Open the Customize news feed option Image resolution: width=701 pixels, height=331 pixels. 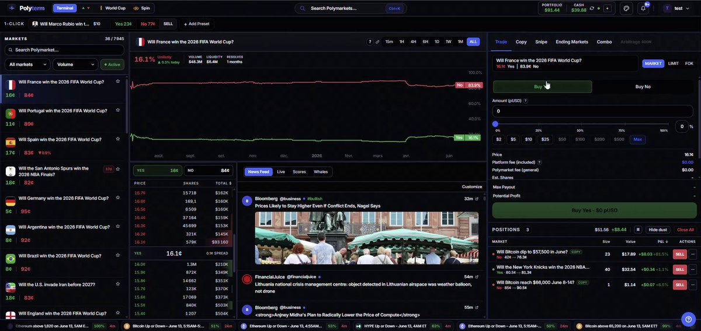click(472, 186)
